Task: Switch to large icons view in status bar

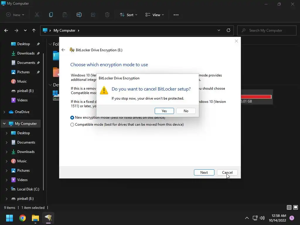Action: 296,207
